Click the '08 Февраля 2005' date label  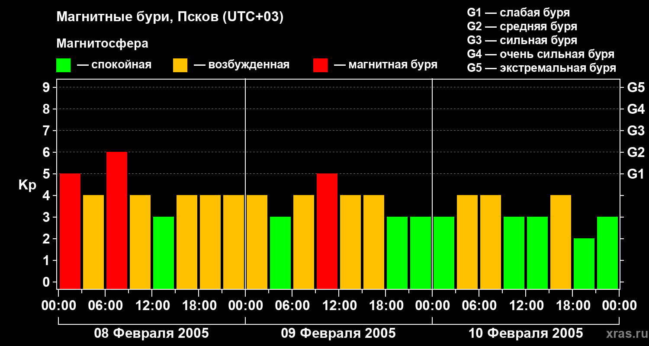coord(151,333)
